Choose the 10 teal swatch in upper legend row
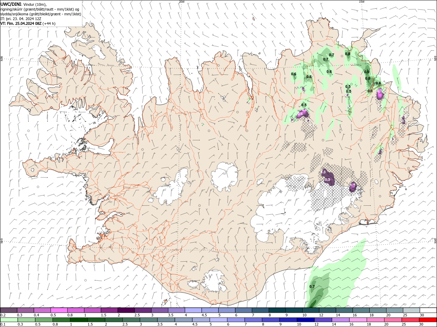Screen dimensions: 437x327 pos(311,310)
